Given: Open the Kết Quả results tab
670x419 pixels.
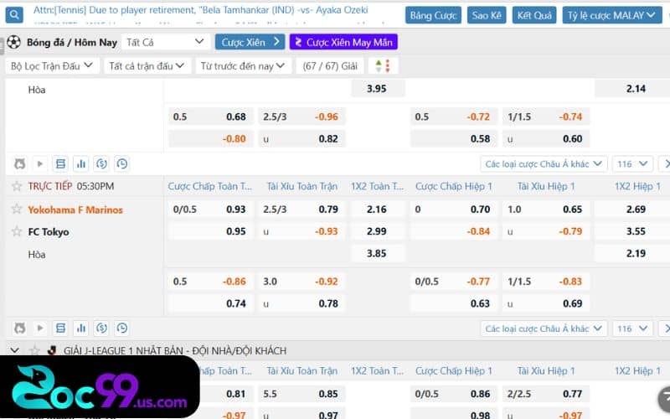Looking at the screenshot, I should pos(534,15).
